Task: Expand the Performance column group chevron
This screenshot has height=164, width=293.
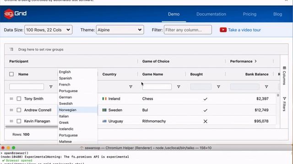Action: tap(255, 61)
